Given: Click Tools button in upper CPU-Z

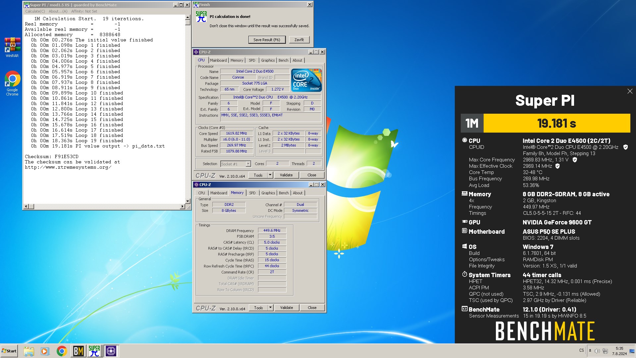Looking at the screenshot, I should [x=258, y=175].
